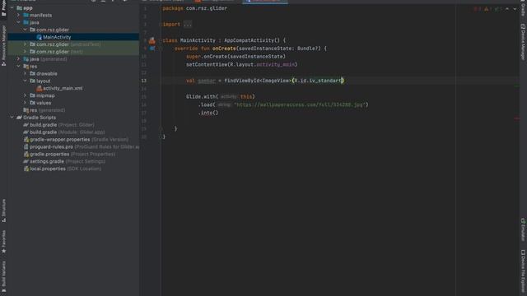Click the gradle.properties file icon

point(26,155)
